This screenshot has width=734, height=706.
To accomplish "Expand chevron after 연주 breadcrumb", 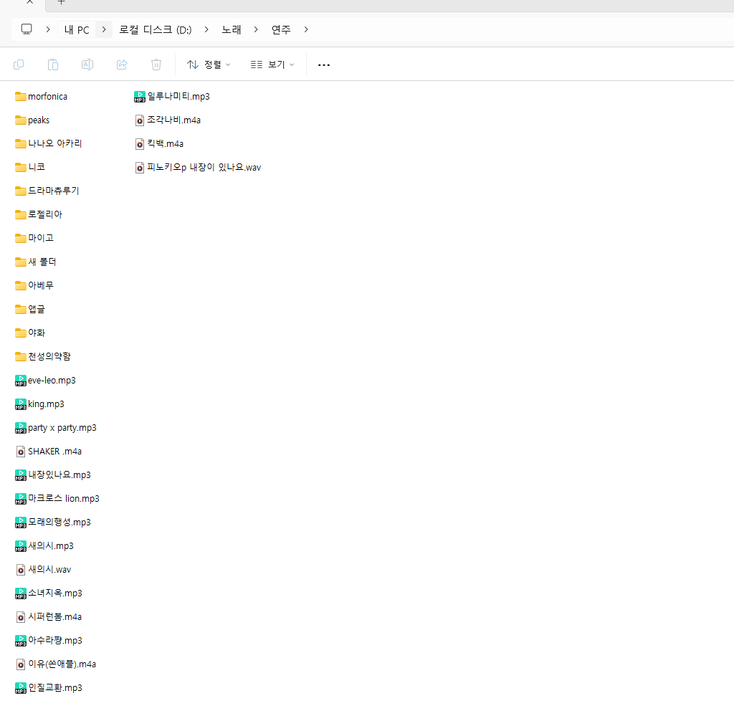I will click(306, 29).
